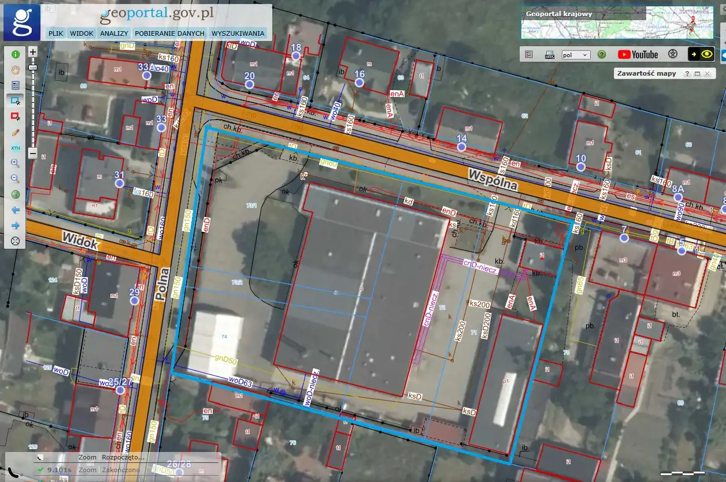Screen dimensions: 726x482
Task: Click the zoom level slider handle
Action: tap(33, 68)
